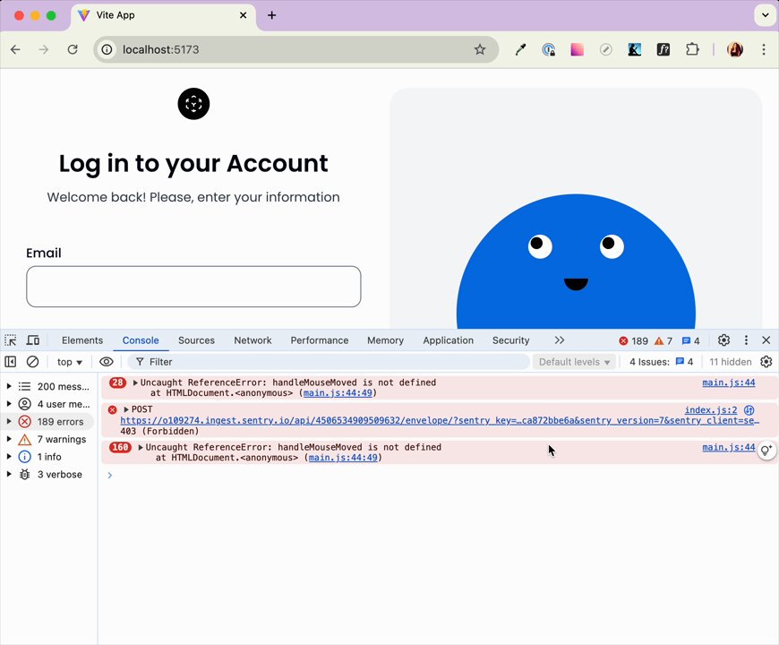Click the console settings gear icon
This screenshot has width=779, height=645.
tap(766, 362)
